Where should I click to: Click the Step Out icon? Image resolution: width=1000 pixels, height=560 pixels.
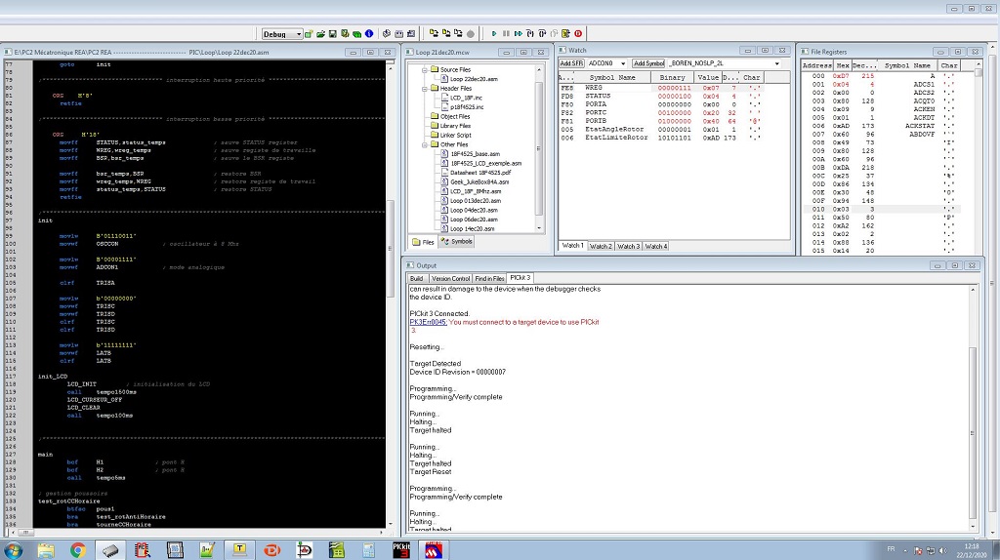(554, 34)
